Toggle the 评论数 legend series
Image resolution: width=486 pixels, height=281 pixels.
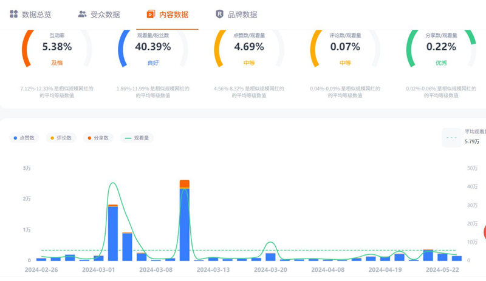[61, 138]
